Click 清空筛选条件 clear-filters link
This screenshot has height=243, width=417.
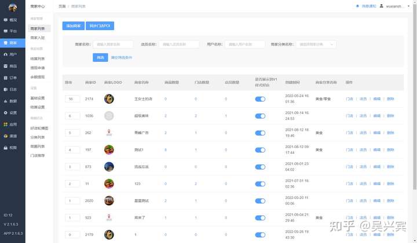pyautogui.click(x=121, y=57)
